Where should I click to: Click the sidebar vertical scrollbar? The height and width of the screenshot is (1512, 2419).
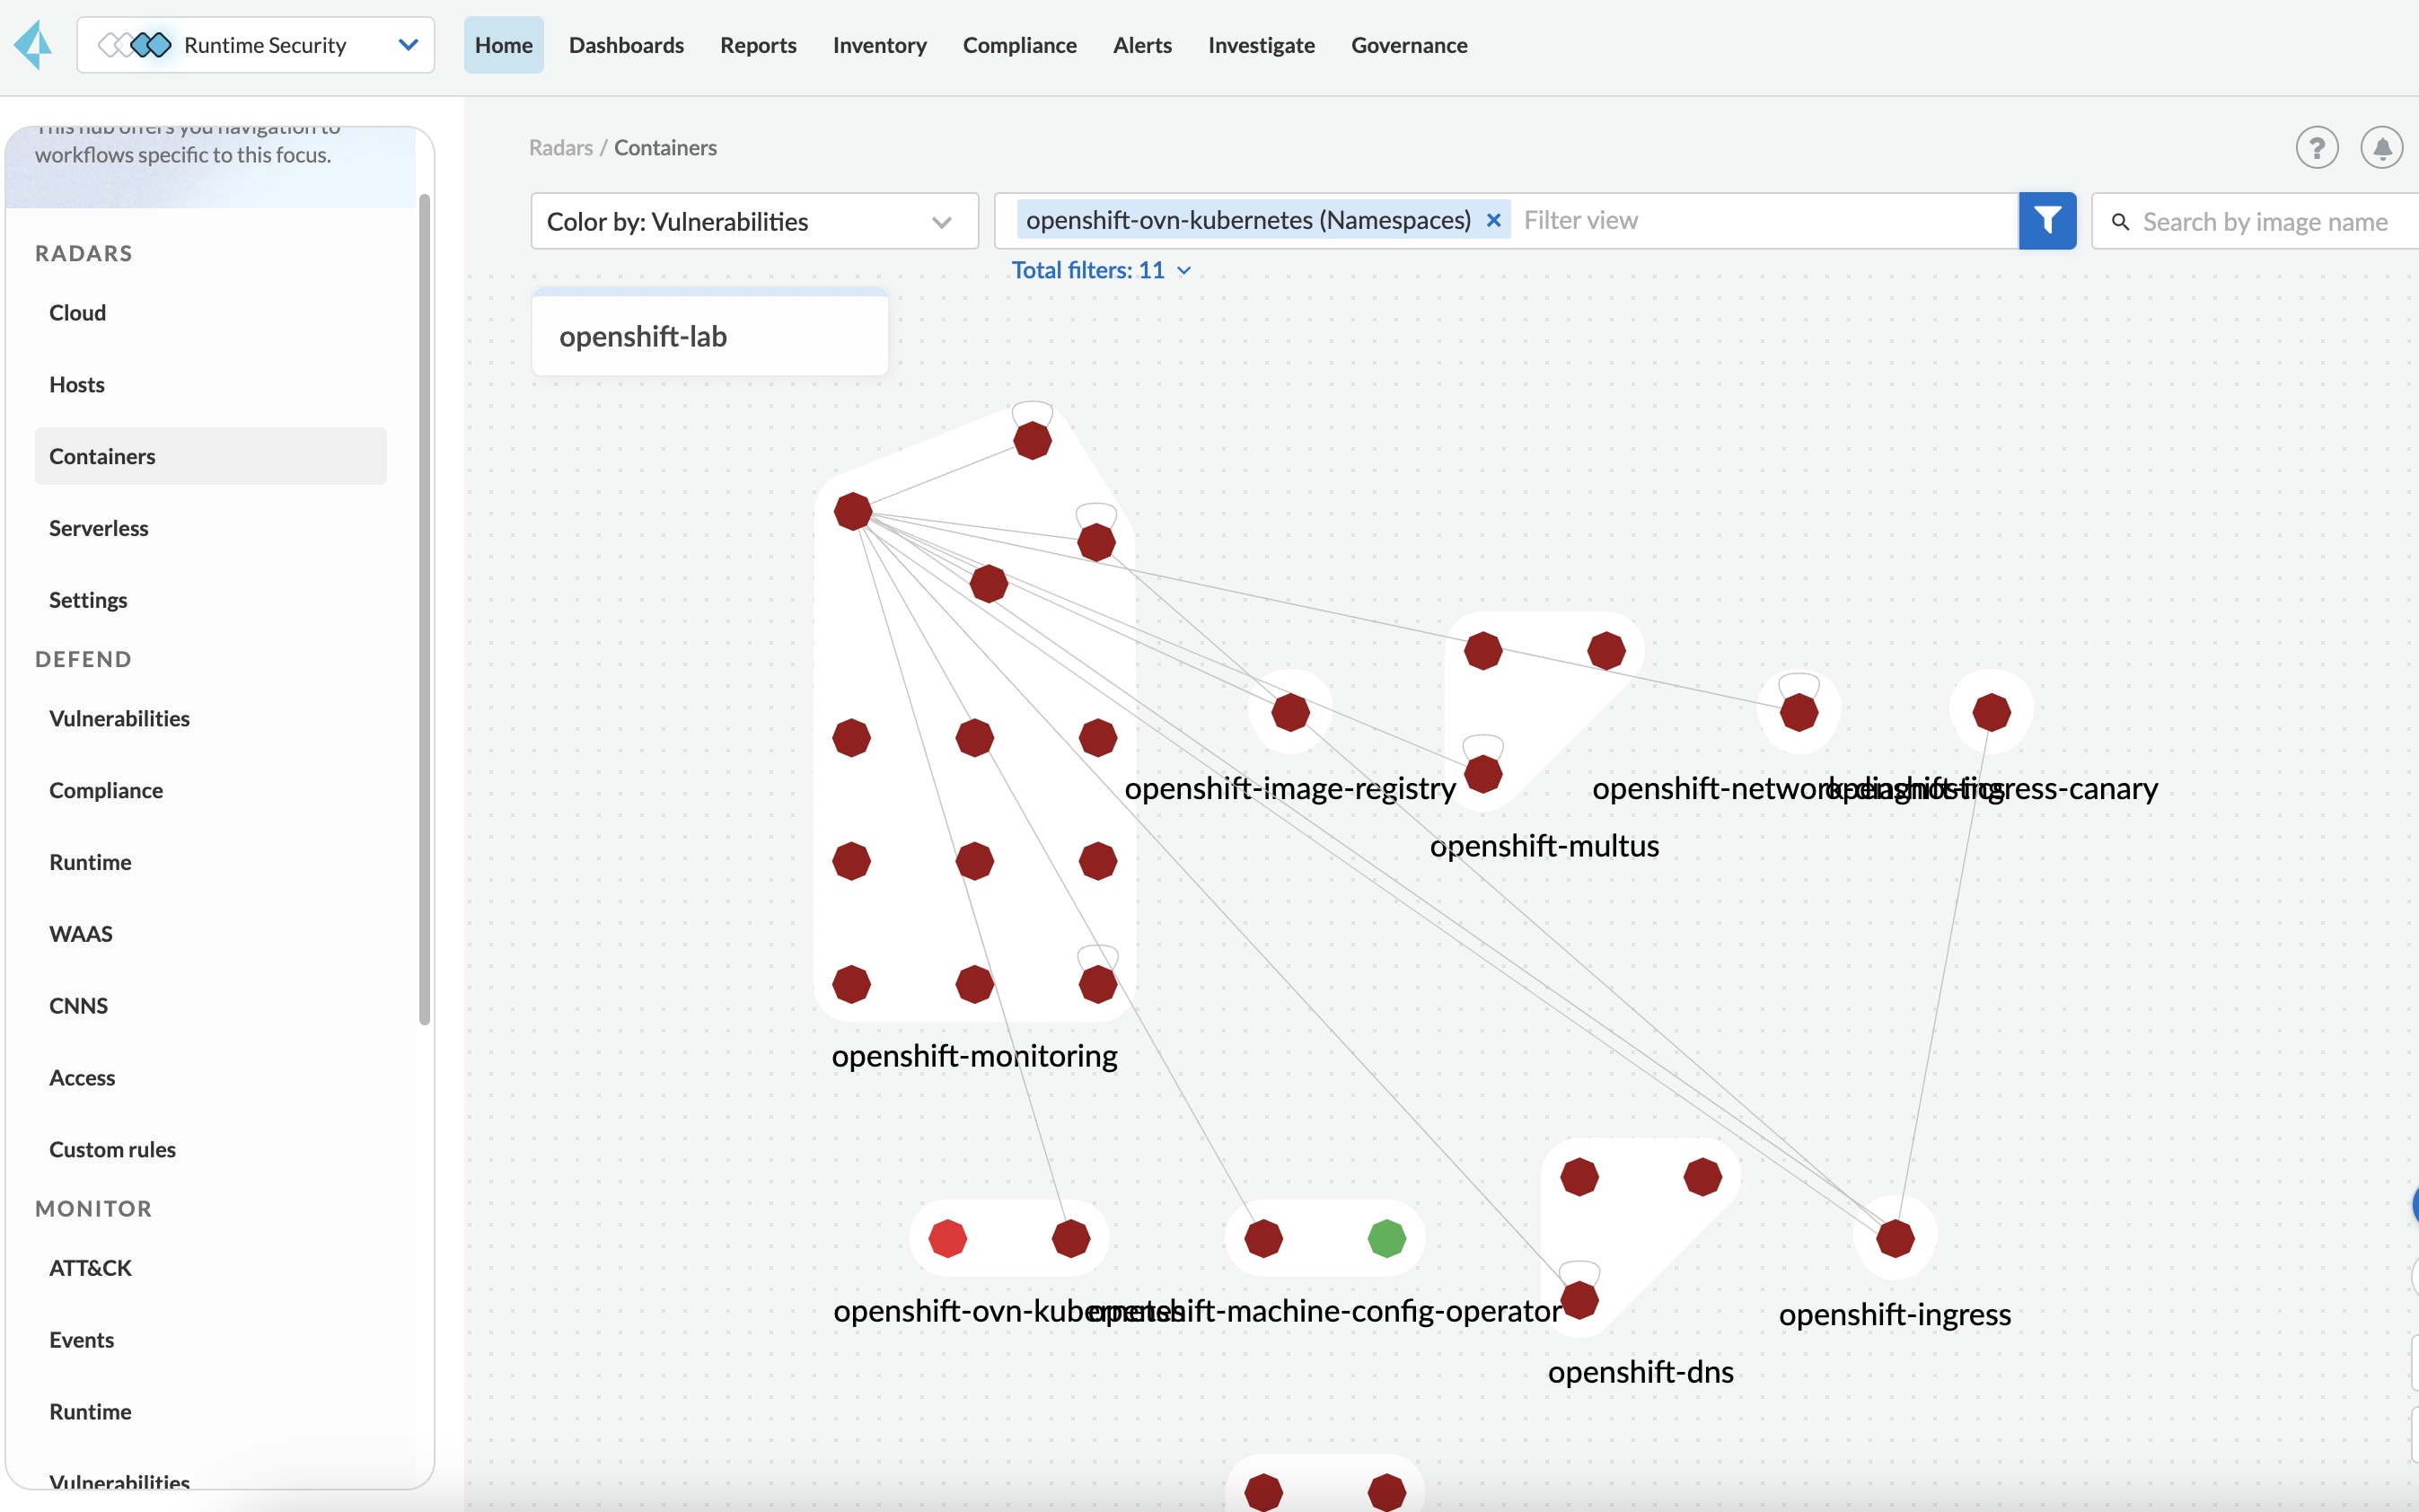coord(425,610)
